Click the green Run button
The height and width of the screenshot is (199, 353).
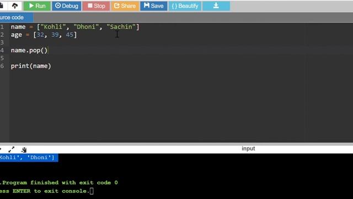[37, 6]
